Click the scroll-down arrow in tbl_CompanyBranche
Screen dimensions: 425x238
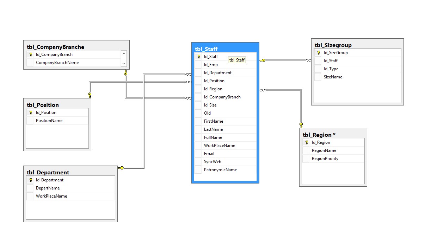tap(124, 64)
